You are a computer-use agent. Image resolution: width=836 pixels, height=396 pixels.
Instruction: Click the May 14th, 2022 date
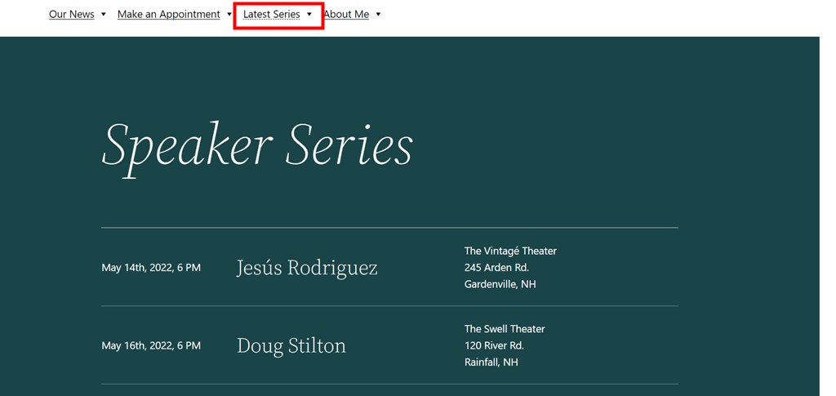(151, 268)
